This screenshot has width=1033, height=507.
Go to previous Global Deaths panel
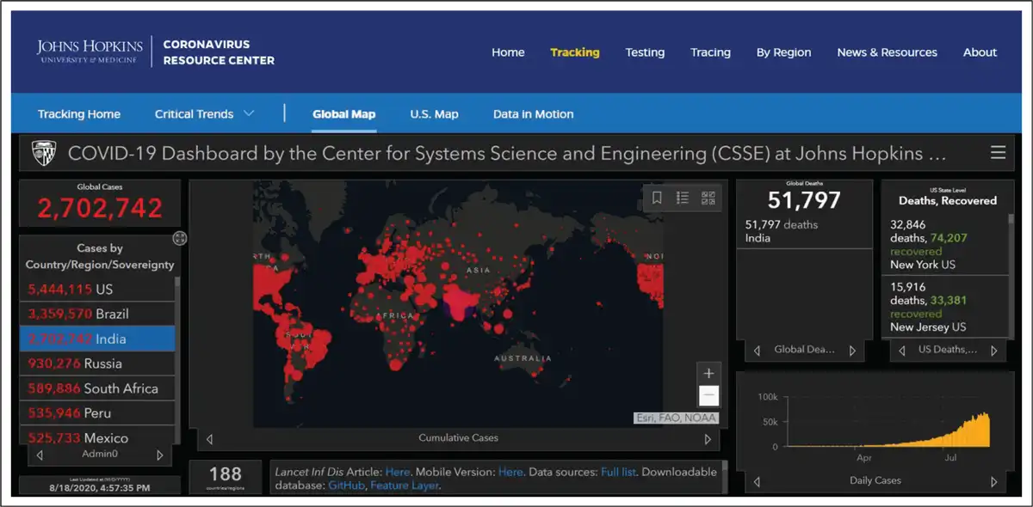[757, 351]
